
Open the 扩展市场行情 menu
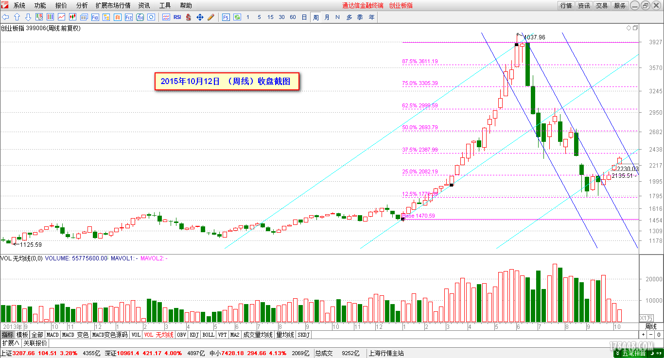113,5
